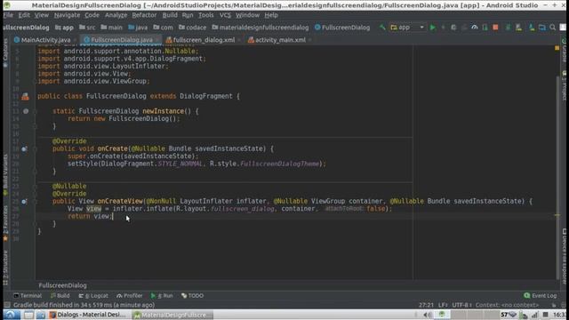Click the FullscreenDialog breadcrumb below editor
Viewport: 569px width, 320px height.
[x=63, y=285]
